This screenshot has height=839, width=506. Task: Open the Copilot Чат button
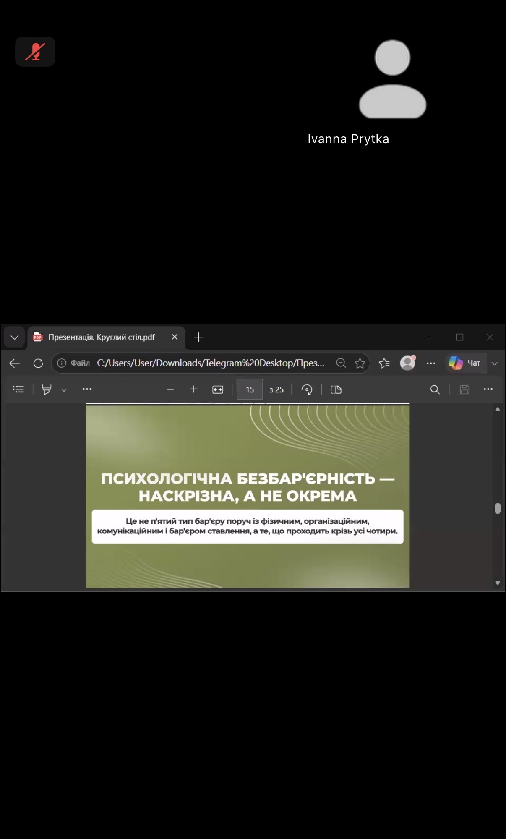[464, 363]
